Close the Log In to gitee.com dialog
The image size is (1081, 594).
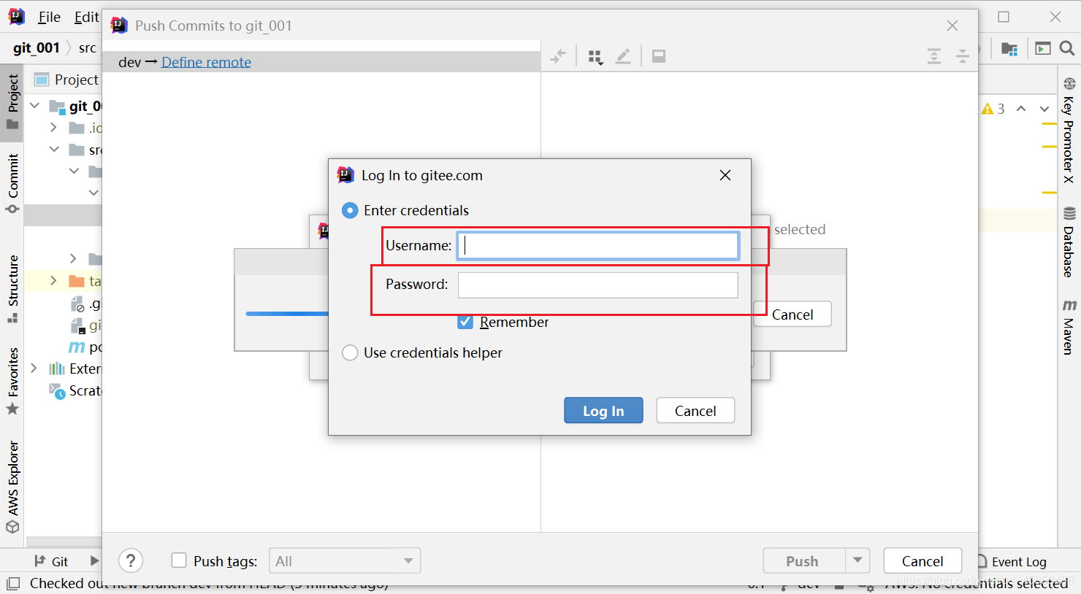point(725,175)
